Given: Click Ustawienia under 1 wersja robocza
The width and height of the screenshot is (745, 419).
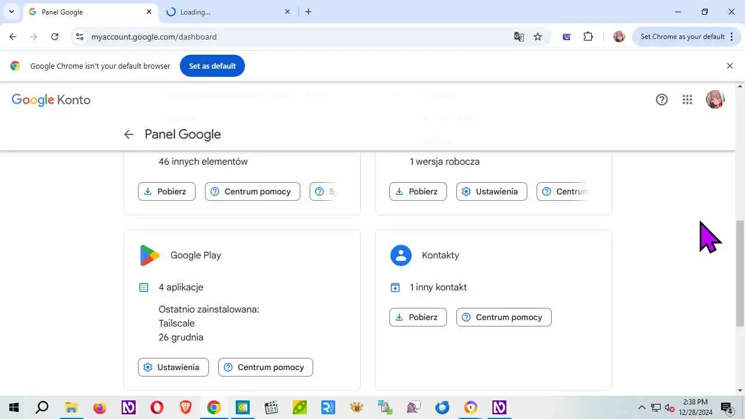Looking at the screenshot, I should (492, 191).
